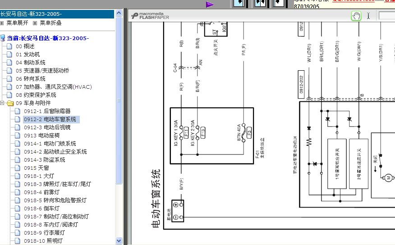Click the tree panel vertical scrollbar thumb
The width and height of the screenshot is (395, 245).
point(119,100)
